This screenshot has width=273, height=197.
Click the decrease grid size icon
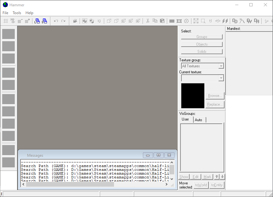click(20, 21)
